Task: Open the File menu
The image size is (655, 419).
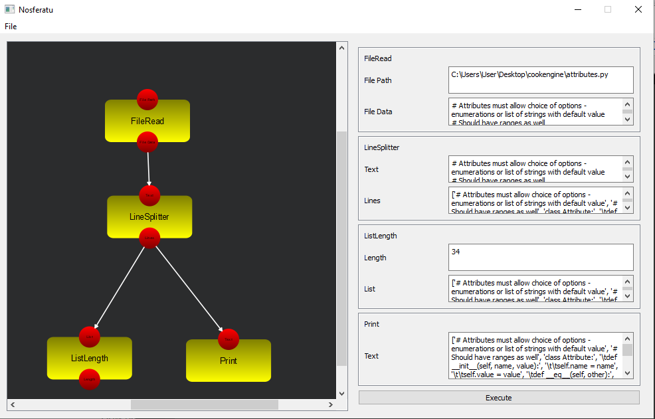Action: click(11, 27)
